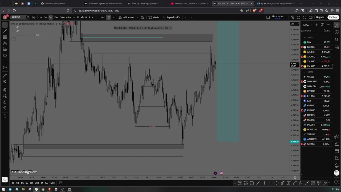Open the Fibonacci retracement tools
Screen dimensions: 341x192
point(5,37)
